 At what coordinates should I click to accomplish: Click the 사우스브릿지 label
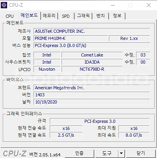18,62
